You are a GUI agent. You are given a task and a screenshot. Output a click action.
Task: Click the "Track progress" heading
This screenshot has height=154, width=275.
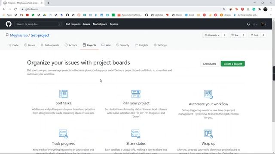[63, 144]
